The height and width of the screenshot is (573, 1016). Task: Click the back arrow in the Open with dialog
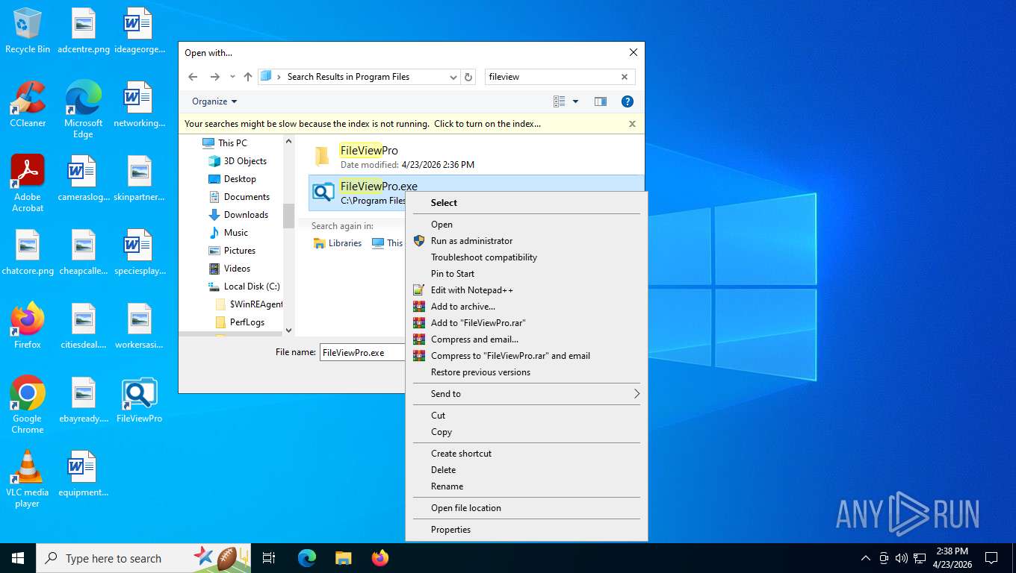coord(193,77)
